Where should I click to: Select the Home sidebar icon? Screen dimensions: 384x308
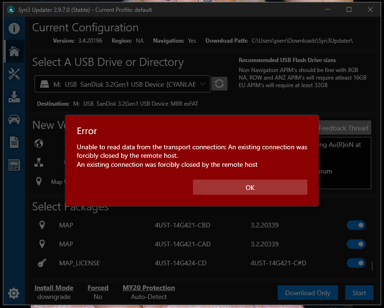pyautogui.click(x=14, y=51)
